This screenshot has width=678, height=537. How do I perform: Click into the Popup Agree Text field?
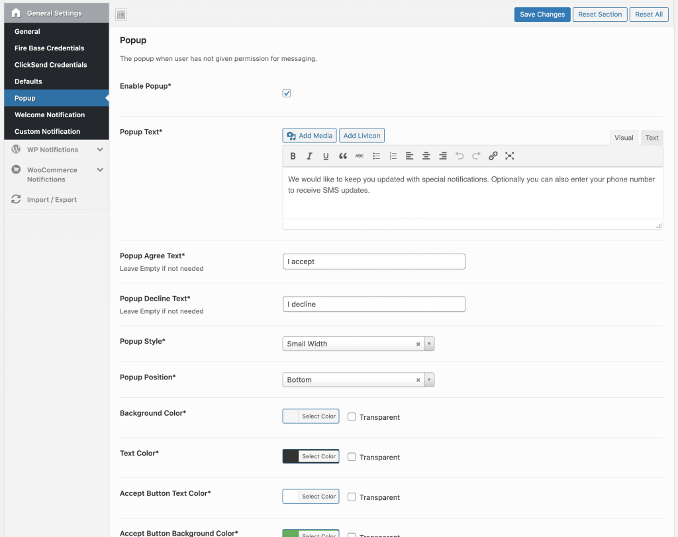click(x=373, y=262)
